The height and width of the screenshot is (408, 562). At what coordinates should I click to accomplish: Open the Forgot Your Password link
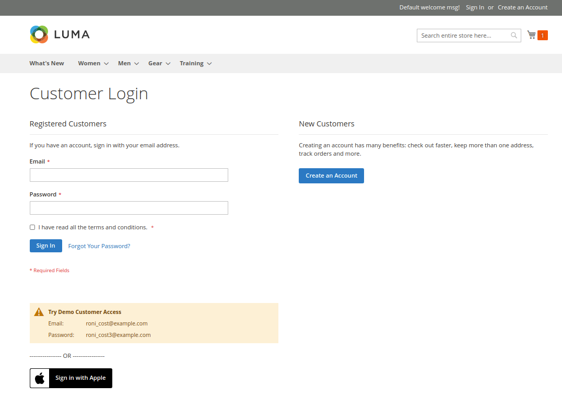99,246
